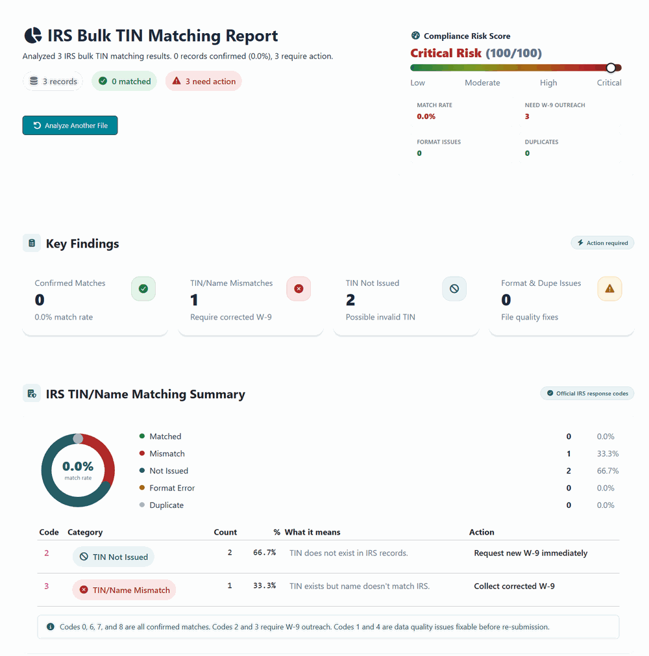Click the MATCH RATE 0.0% value
Viewport: 649px width, 656px height.
click(x=426, y=116)
